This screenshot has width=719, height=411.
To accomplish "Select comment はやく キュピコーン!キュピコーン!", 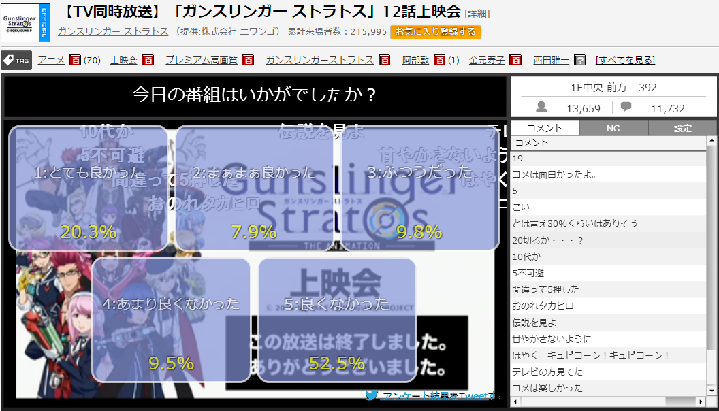I will (608, 356).
